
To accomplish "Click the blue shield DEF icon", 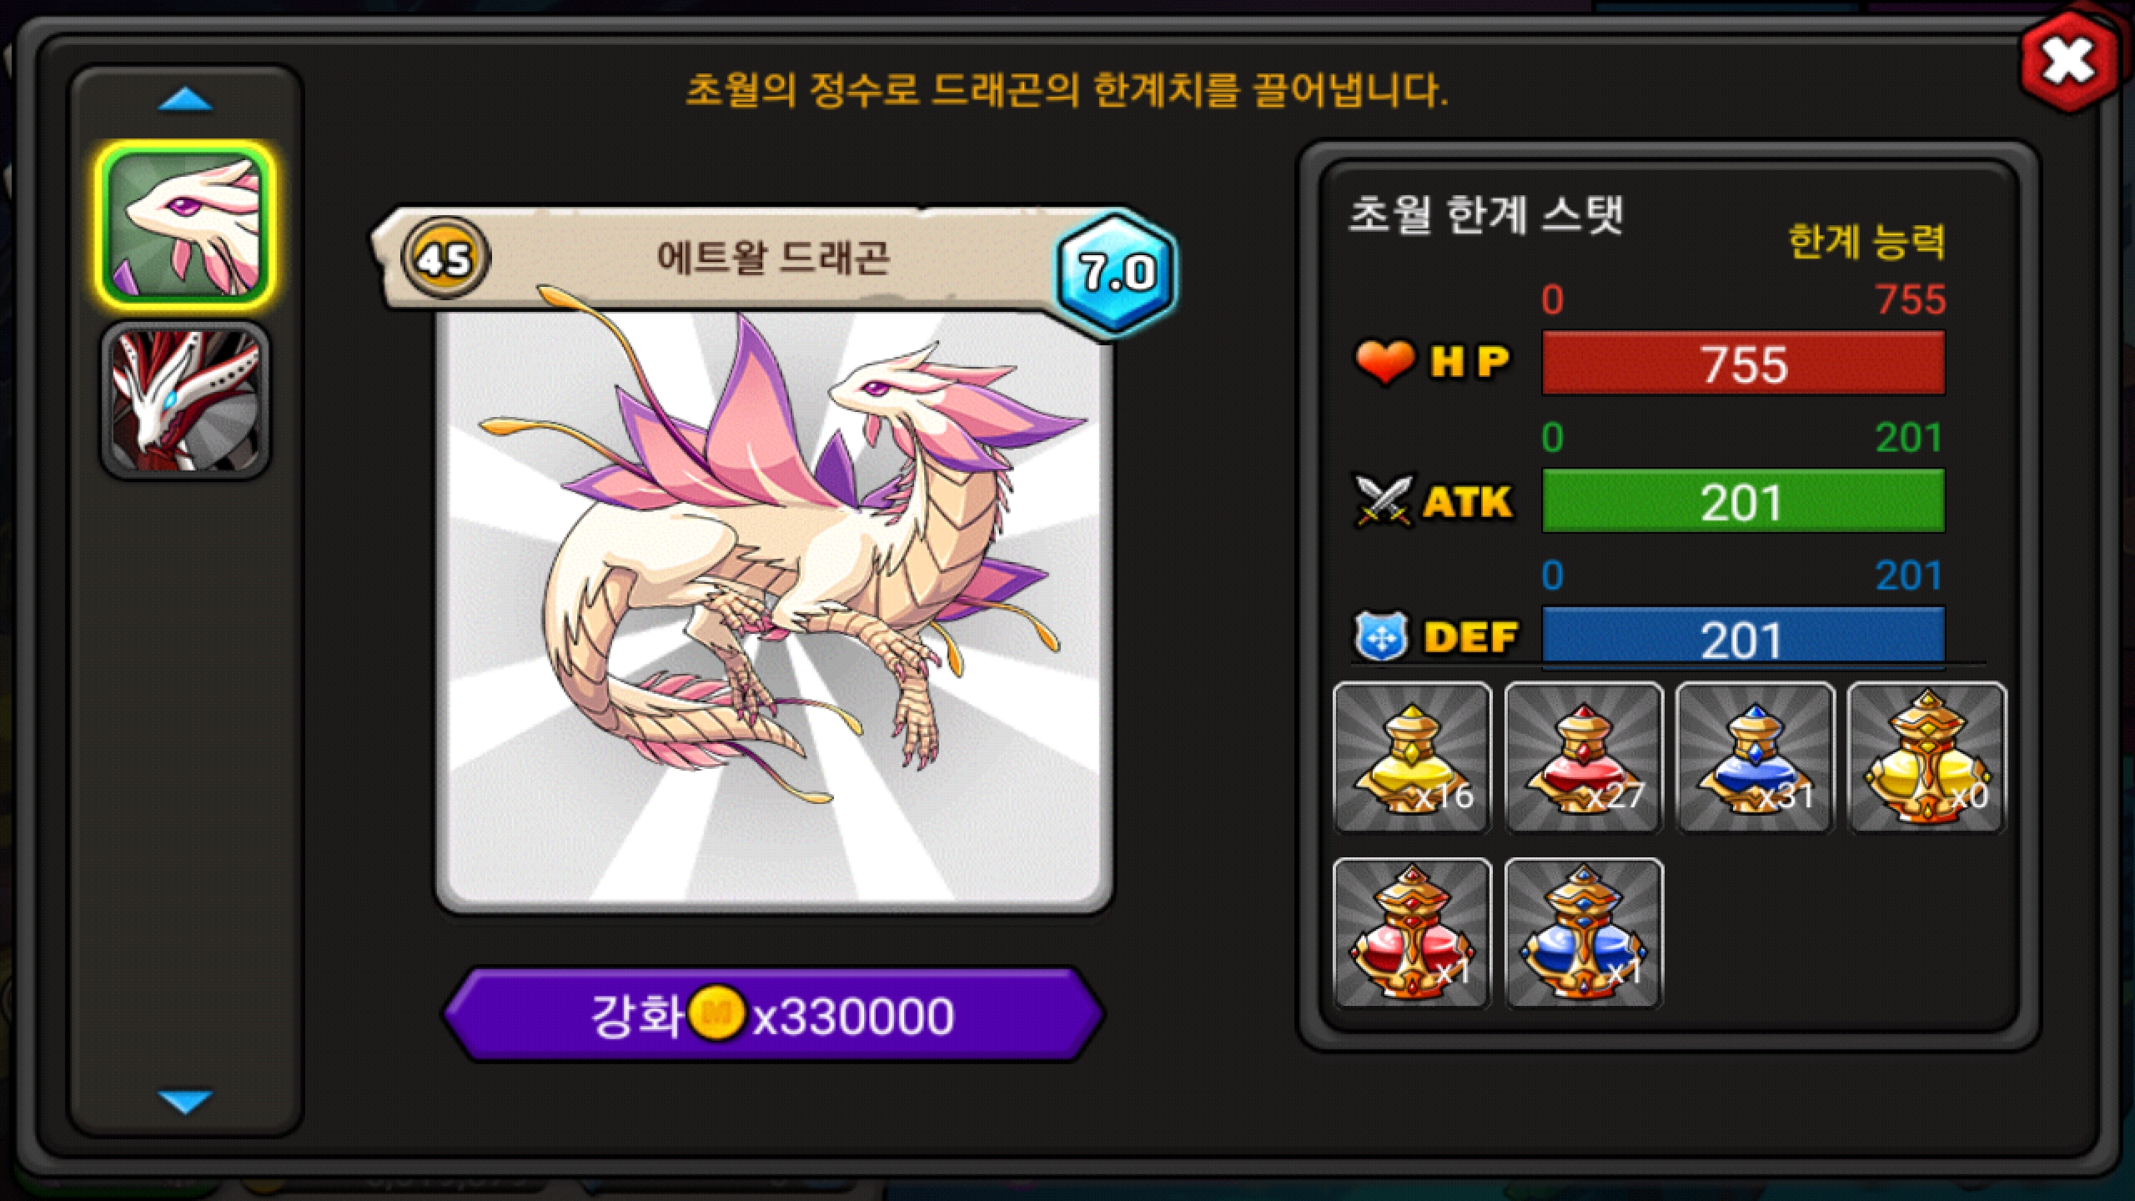I will 1382,637.
